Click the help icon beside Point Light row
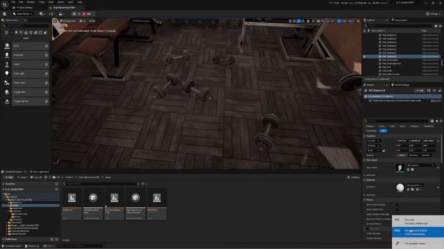The image size is (444, 249). point(46,74)
